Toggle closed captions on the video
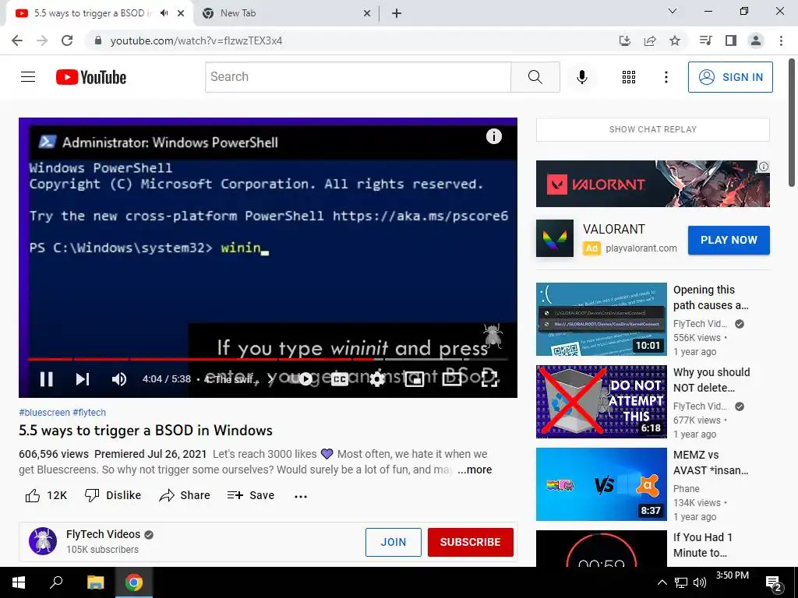 [x=340, y=379]
